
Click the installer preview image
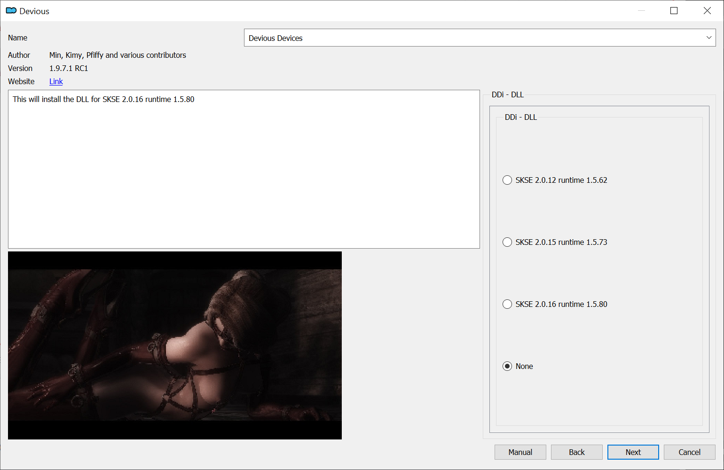click(175, 345)
